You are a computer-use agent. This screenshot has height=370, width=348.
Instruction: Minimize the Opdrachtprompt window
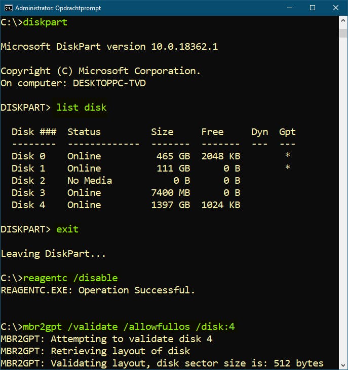(289, 8)
